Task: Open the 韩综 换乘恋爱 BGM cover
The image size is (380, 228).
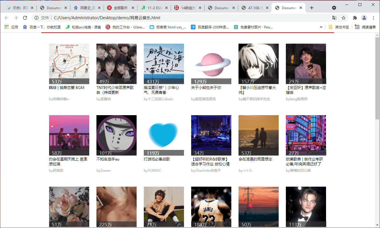Action: click(69, 64)
